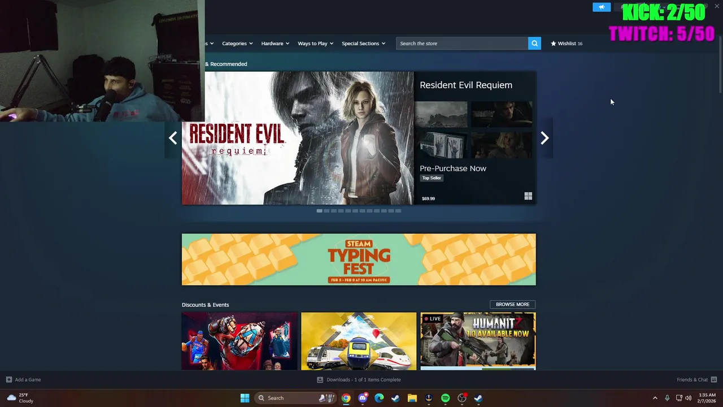Click the network icon in system tray

pyautogui.click(x=679, y=398)
